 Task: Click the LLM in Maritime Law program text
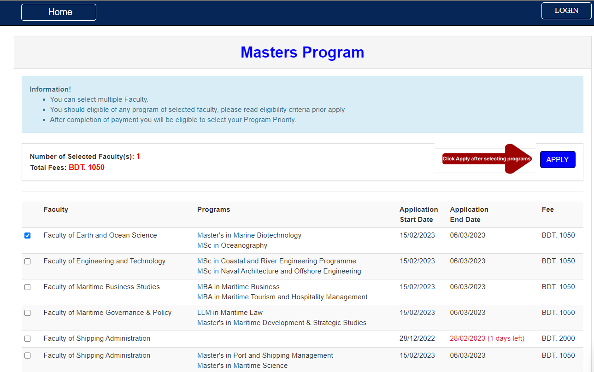click(230, 313)
